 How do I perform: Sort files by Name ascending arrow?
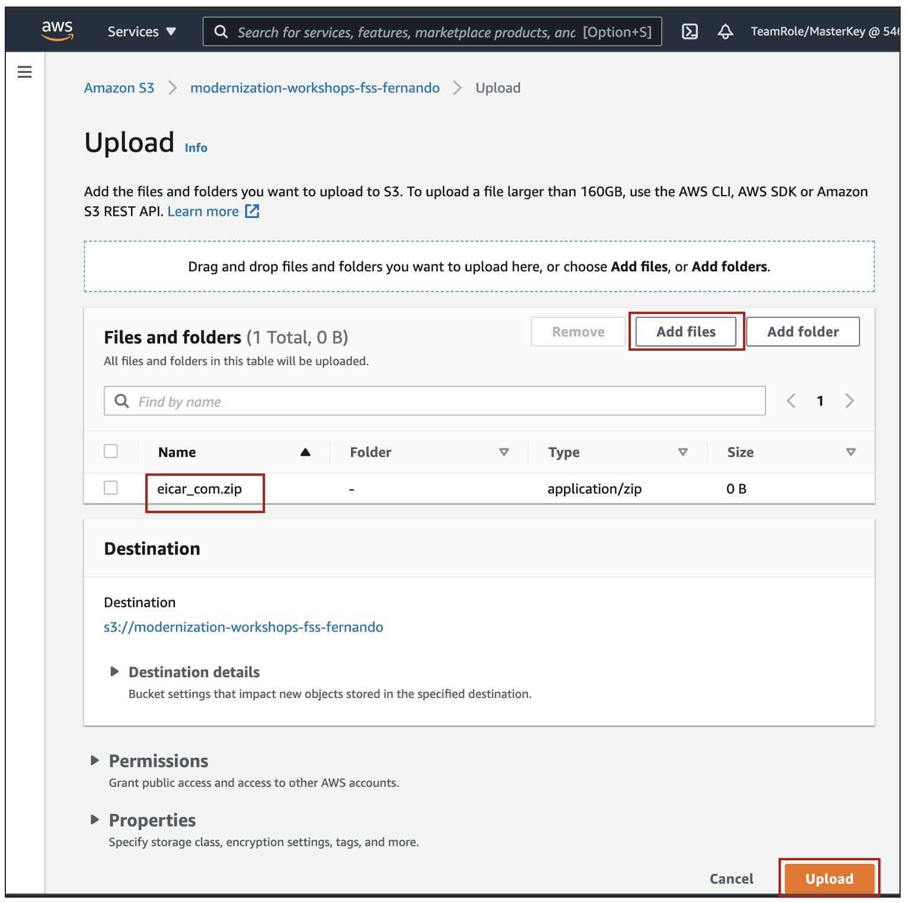305,452
